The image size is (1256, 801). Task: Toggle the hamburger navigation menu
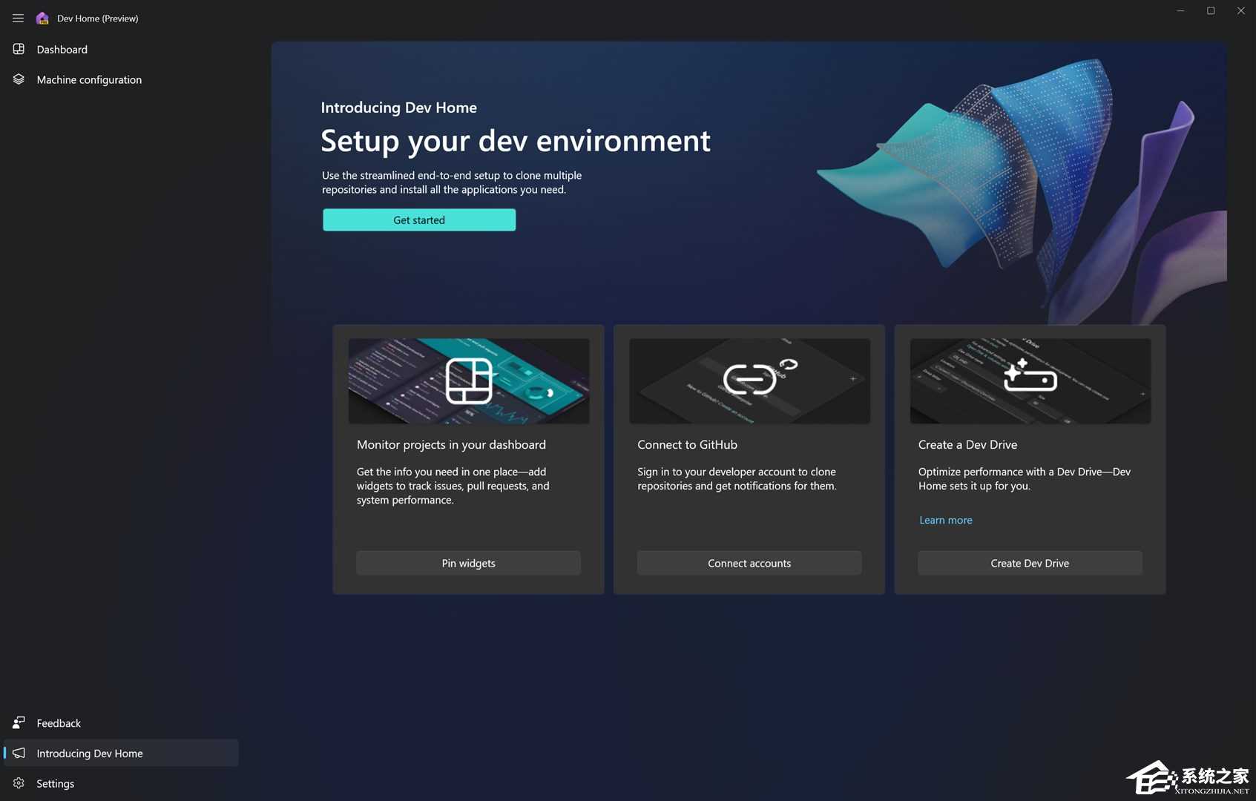18,18
